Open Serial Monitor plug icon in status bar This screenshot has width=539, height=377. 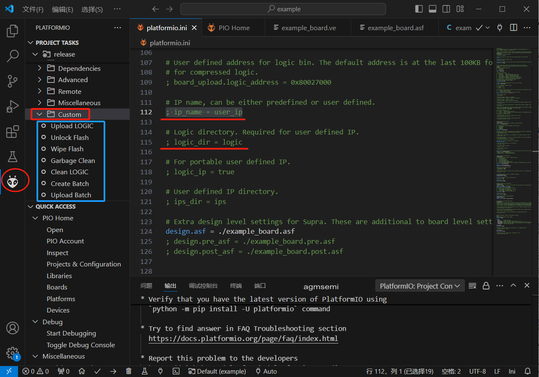(160, 371)
